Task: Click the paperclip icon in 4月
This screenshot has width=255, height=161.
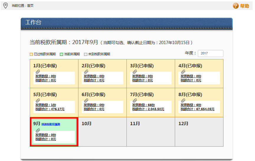Action: coord(183,72)
